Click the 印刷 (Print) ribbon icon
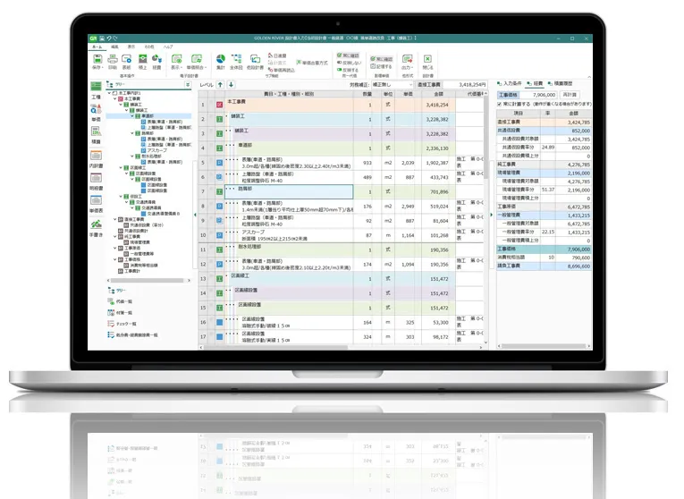 click(112, 60)
